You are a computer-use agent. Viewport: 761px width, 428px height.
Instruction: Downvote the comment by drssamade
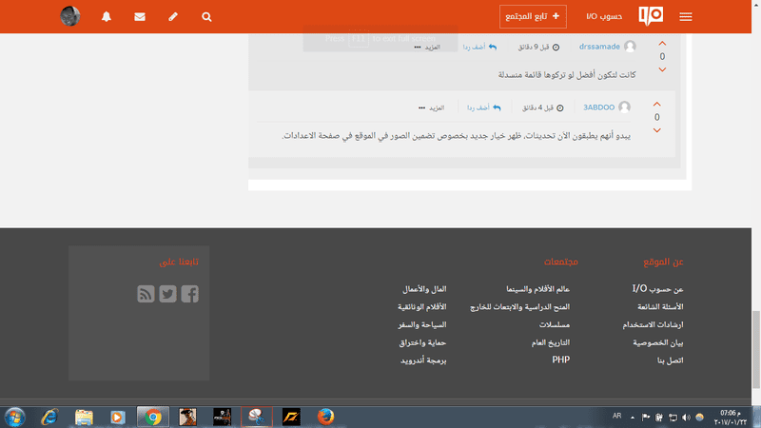[662, 69]
